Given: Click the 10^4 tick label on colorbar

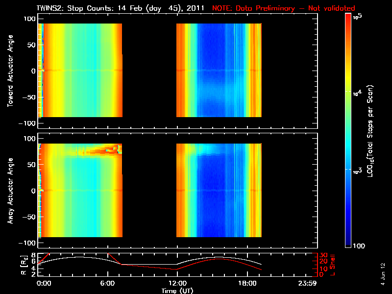Looking at the screenshot, I should [x=358, y=93].
